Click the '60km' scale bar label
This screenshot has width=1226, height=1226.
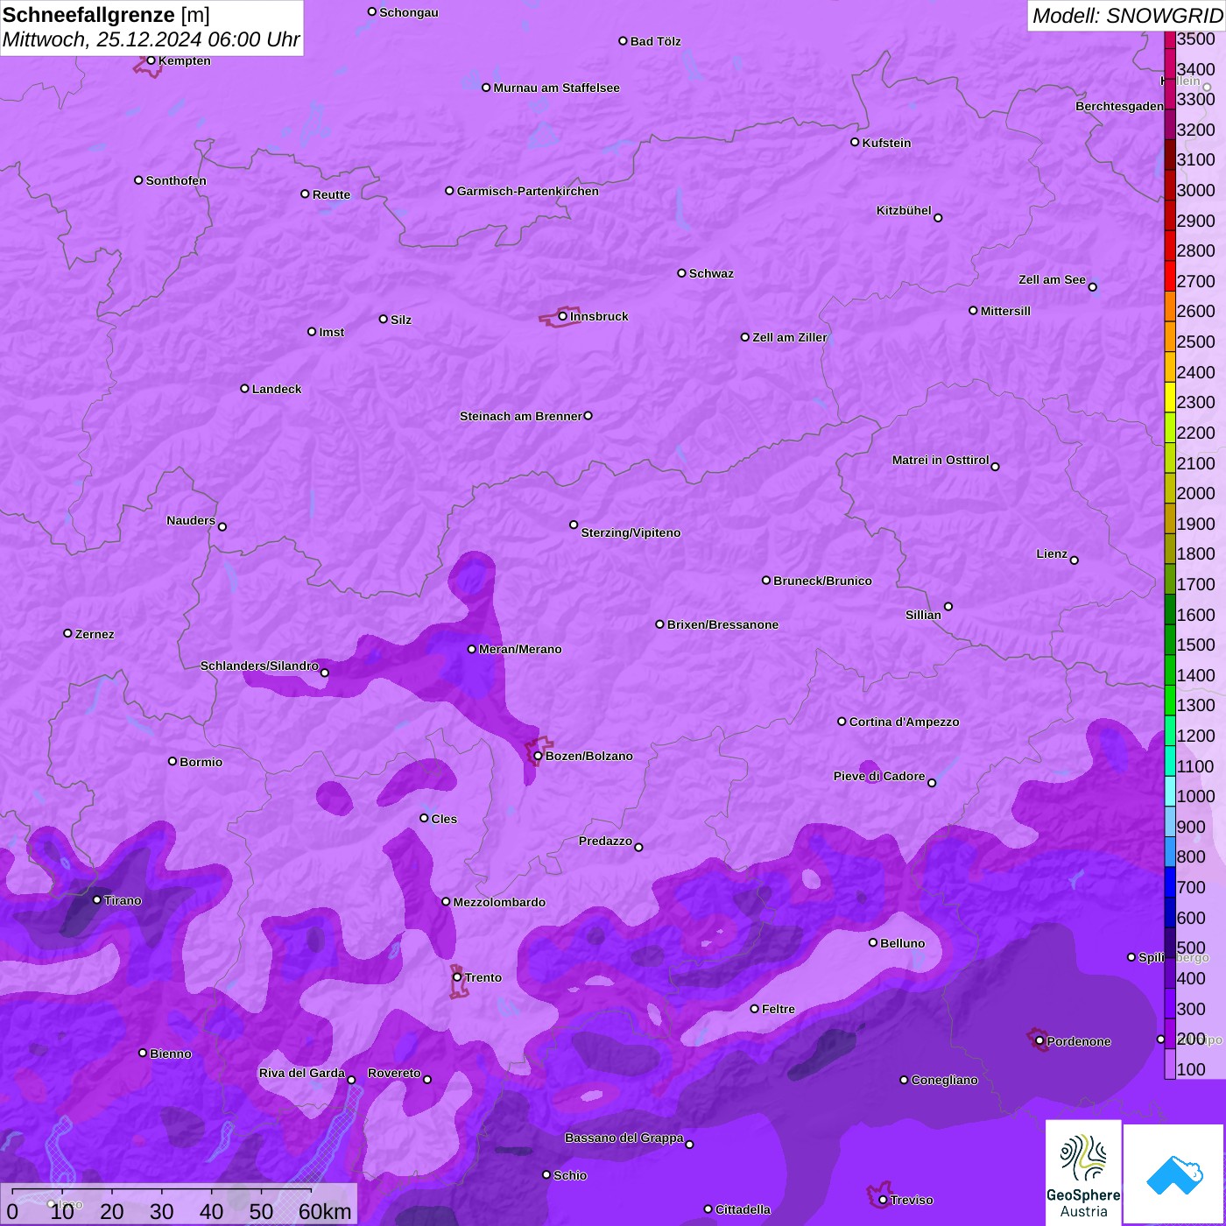coord(324,1211)
